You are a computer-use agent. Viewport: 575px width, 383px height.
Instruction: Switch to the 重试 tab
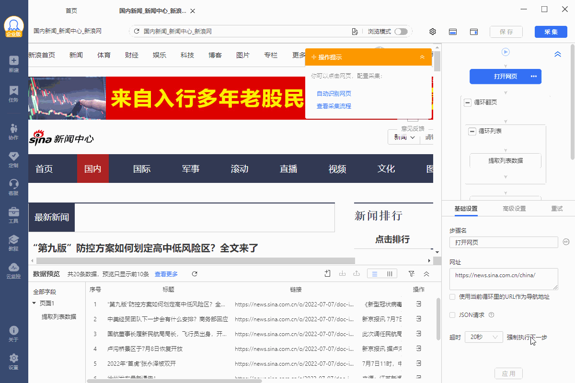pyautogui.click(x=557, y=209)
